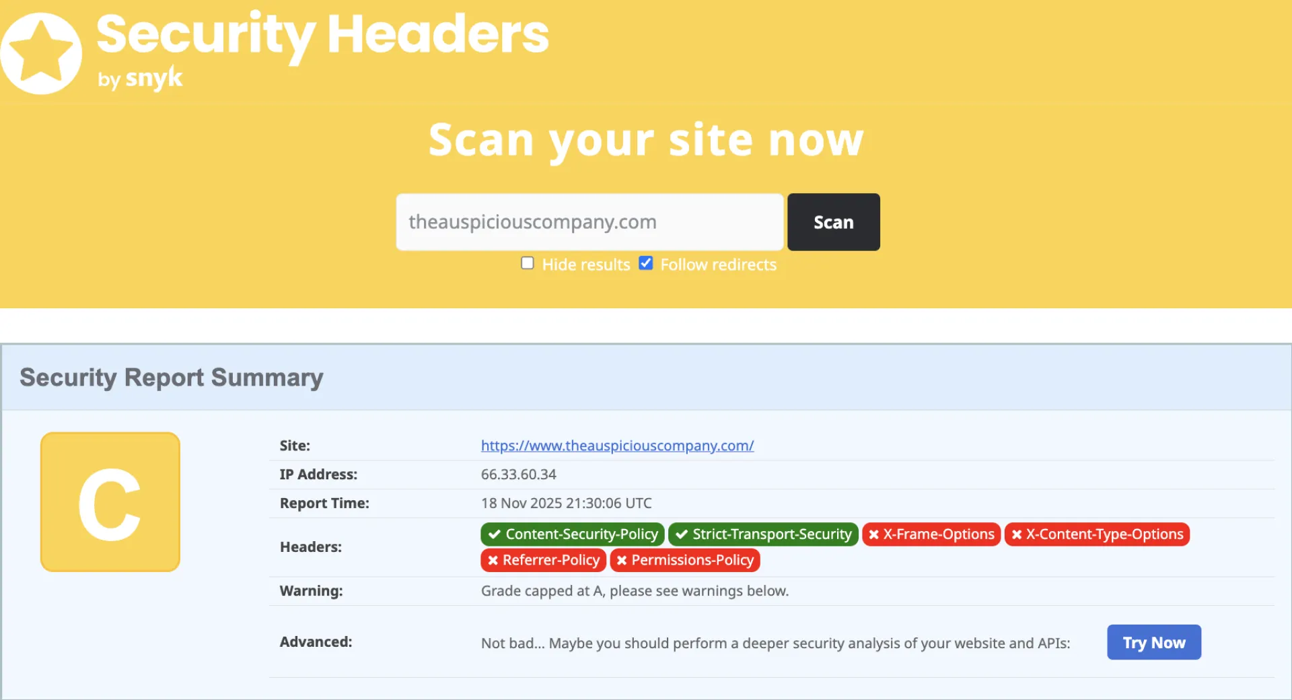
Task: Click the star logo icon
Action: [x=42, y=53]
